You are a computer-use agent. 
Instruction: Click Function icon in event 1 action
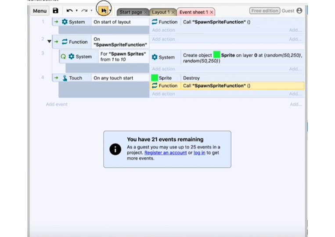click(155, 22)
